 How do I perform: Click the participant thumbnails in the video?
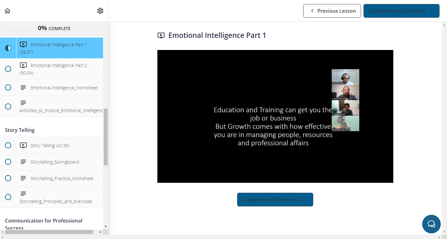[345, 100]
